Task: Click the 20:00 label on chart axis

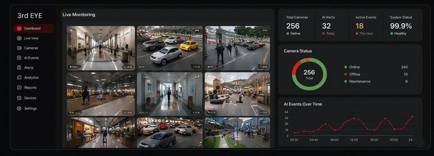Action: click(394, 140)
